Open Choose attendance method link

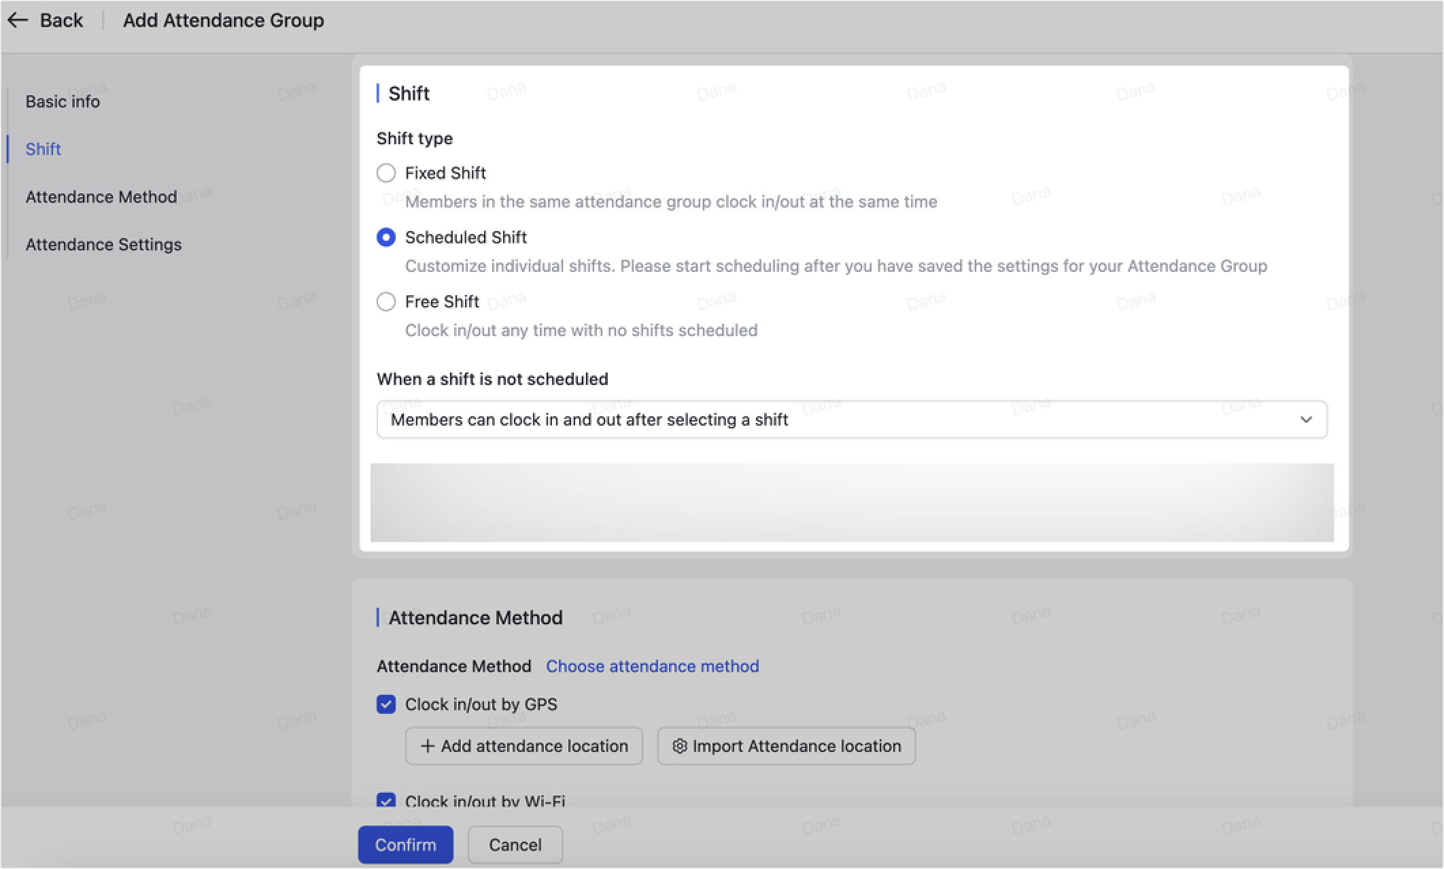coord(652,666)
